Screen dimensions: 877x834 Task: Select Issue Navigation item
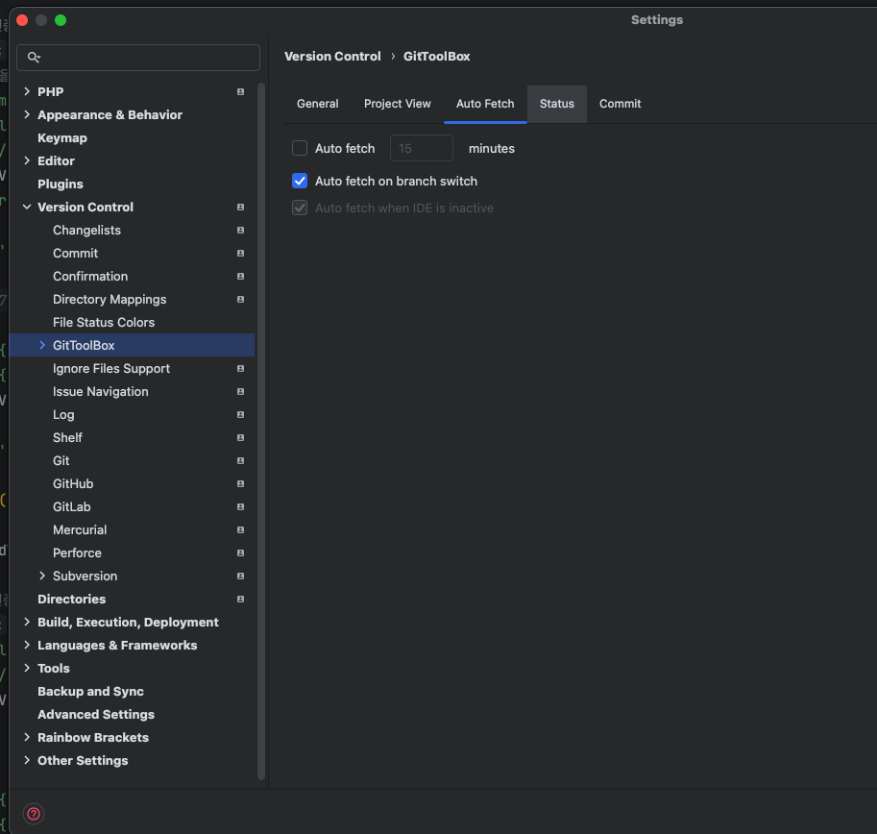point(101,392)
